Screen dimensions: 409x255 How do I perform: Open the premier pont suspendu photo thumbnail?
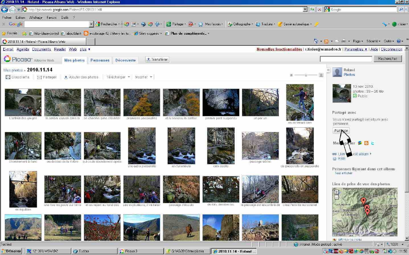click(221, 102)
